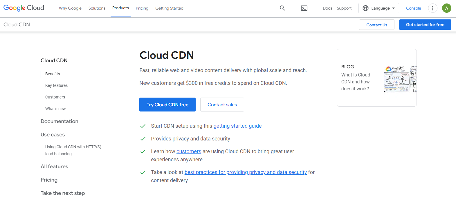Open the Products menu tab
Viewport: 456px width, 203px height.
(x=120, y=8)
